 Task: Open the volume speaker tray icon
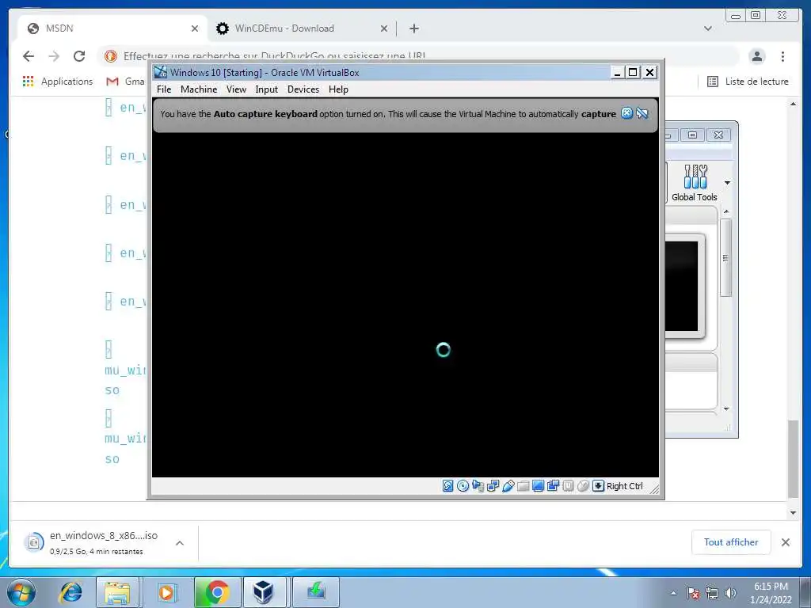tap(730, 593)
